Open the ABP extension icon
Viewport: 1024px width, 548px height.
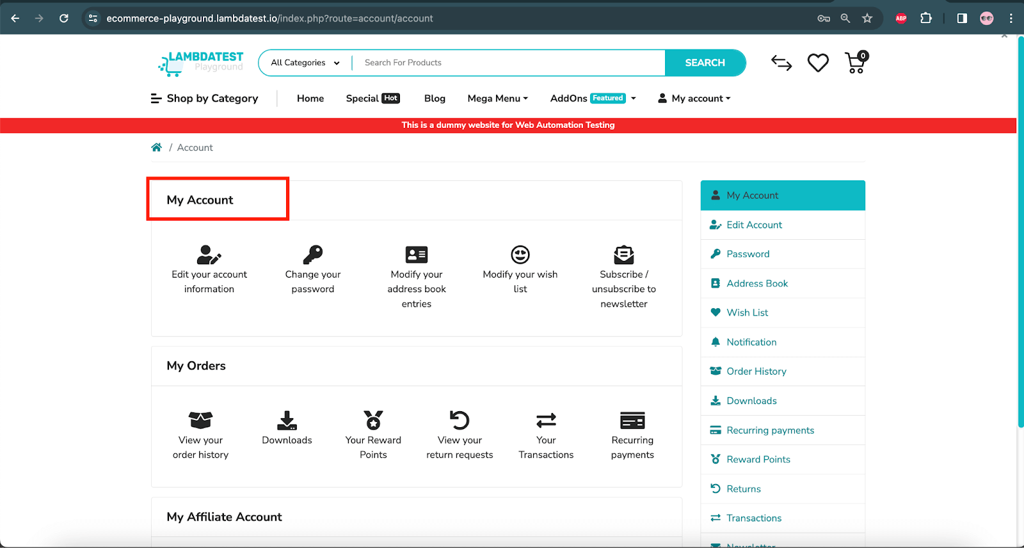point(901,19)
